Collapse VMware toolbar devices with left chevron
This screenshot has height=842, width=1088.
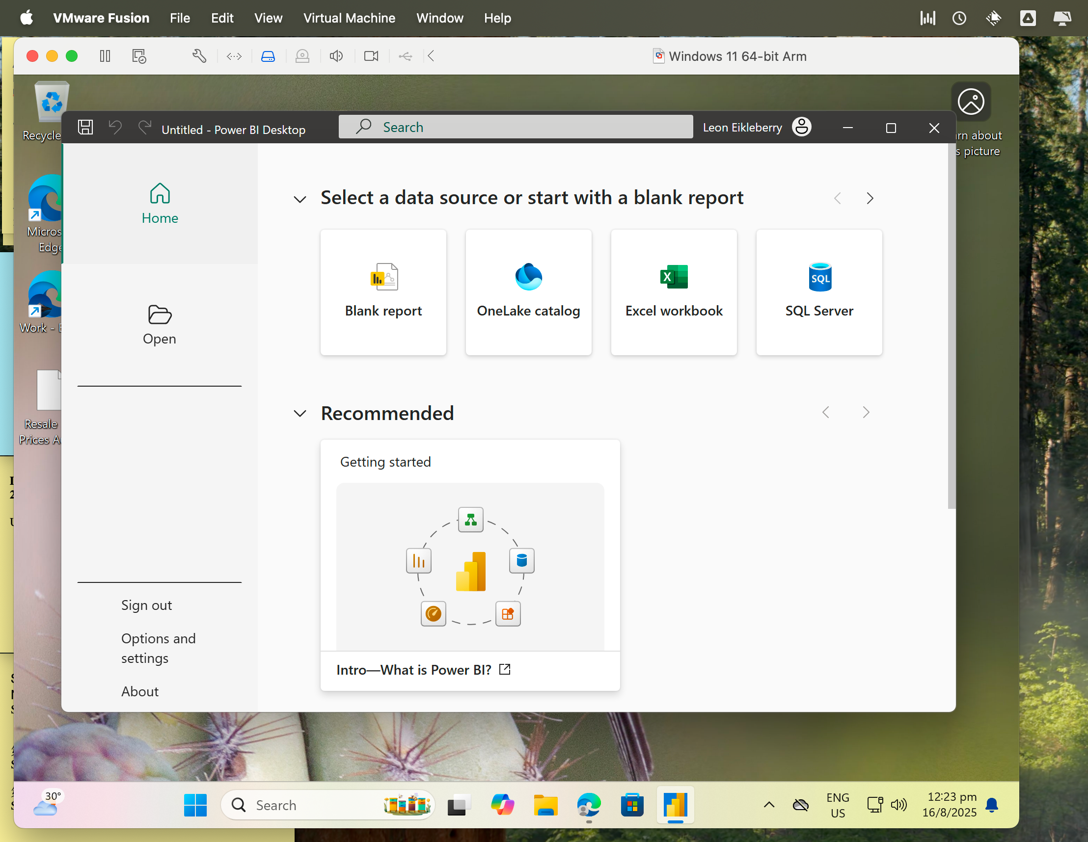[x=431, y=56]
